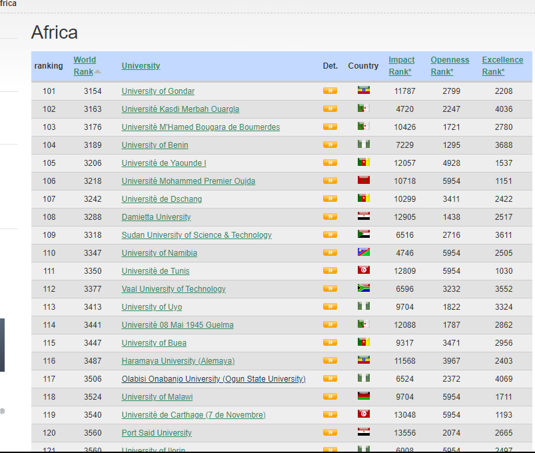Click details arrow for Port Said University
The image size is (535, 453).
tap(330, 432)
